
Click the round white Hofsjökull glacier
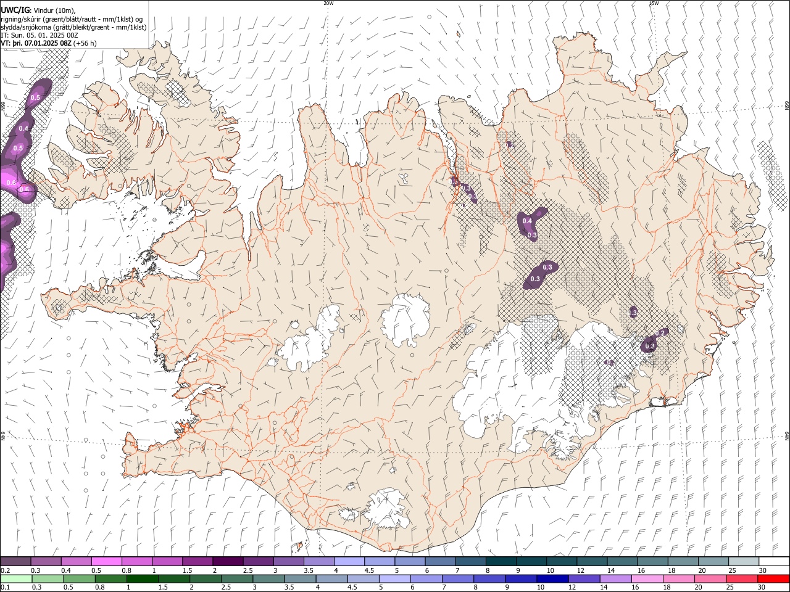coord(405,321)
